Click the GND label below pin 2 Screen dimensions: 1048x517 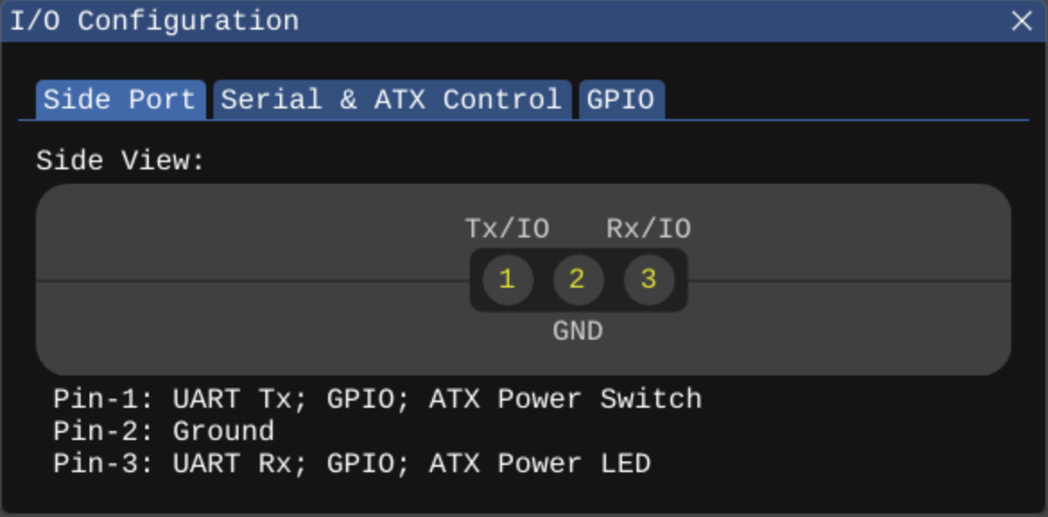pyautogui.click(x=577, y=332)
